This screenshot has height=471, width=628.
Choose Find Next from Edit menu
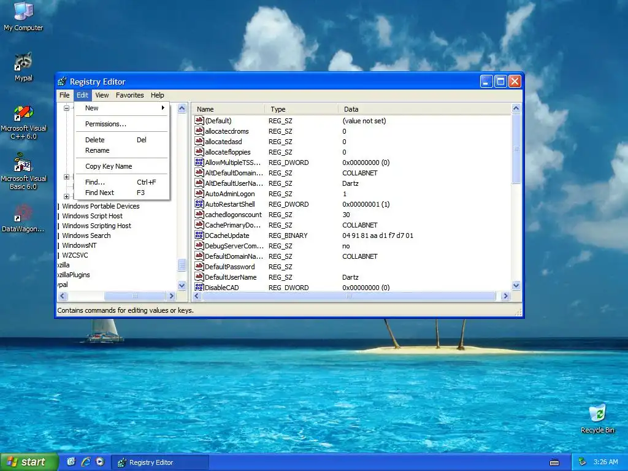point(121,192)
